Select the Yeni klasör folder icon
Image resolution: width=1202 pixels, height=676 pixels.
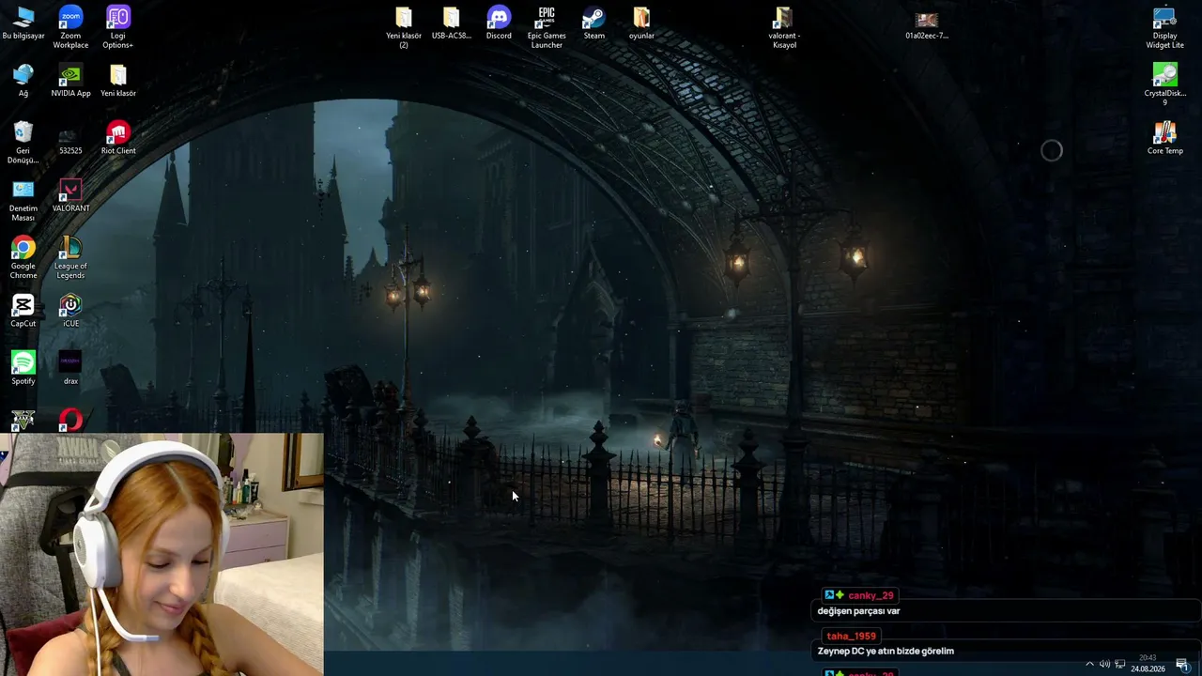coord(118,81)
